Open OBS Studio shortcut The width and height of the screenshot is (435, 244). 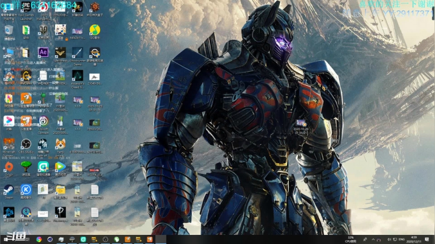point(26,144)
